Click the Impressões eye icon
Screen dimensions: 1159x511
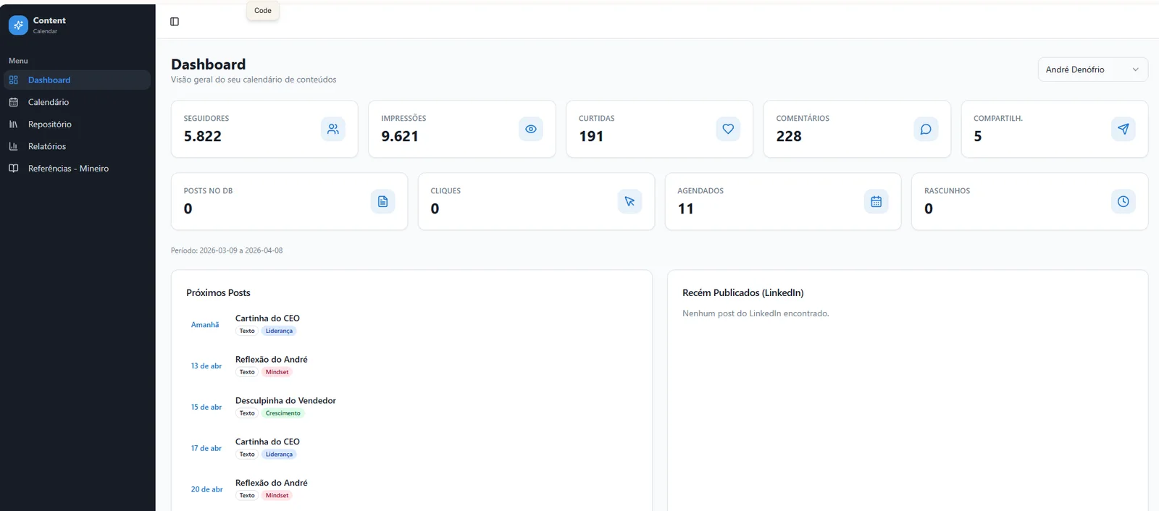coord(531,129)
